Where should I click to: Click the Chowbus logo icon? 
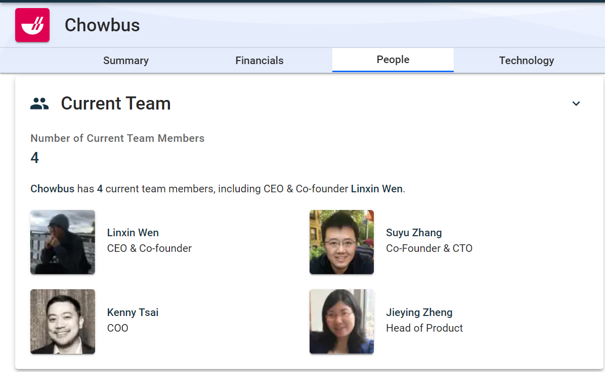click(x=32, y=25)
